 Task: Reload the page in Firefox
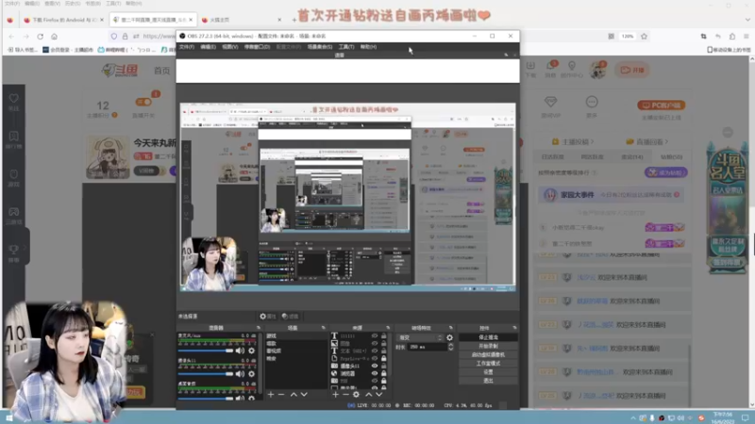pos(40,36)
